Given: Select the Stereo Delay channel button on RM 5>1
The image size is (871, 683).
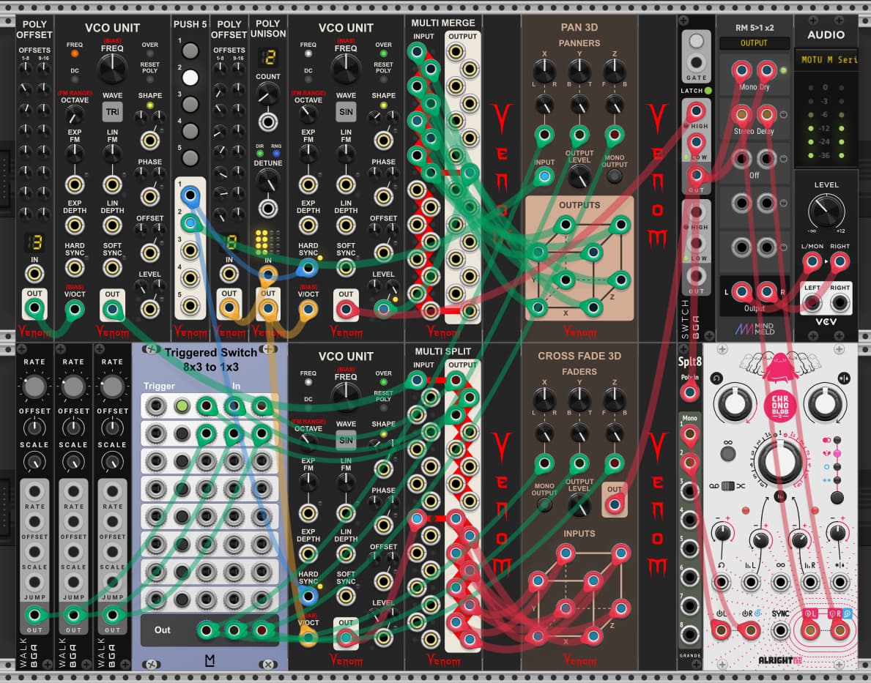Looking at the screenshot, I should [x=782, y=115].
